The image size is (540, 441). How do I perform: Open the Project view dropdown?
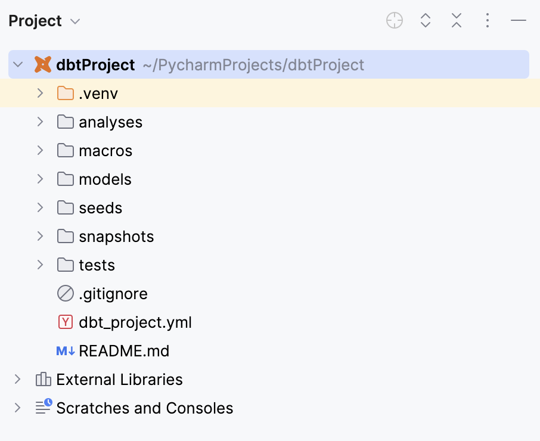tap(75, 21)
